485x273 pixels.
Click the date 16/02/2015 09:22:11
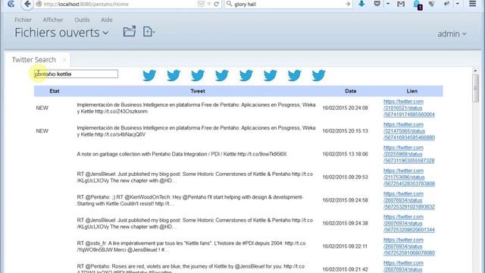tap(346, 246)
